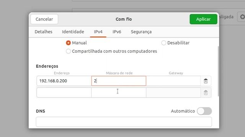
Task: Switch to the Detalhes tab
Action: (x=43, y=32)
